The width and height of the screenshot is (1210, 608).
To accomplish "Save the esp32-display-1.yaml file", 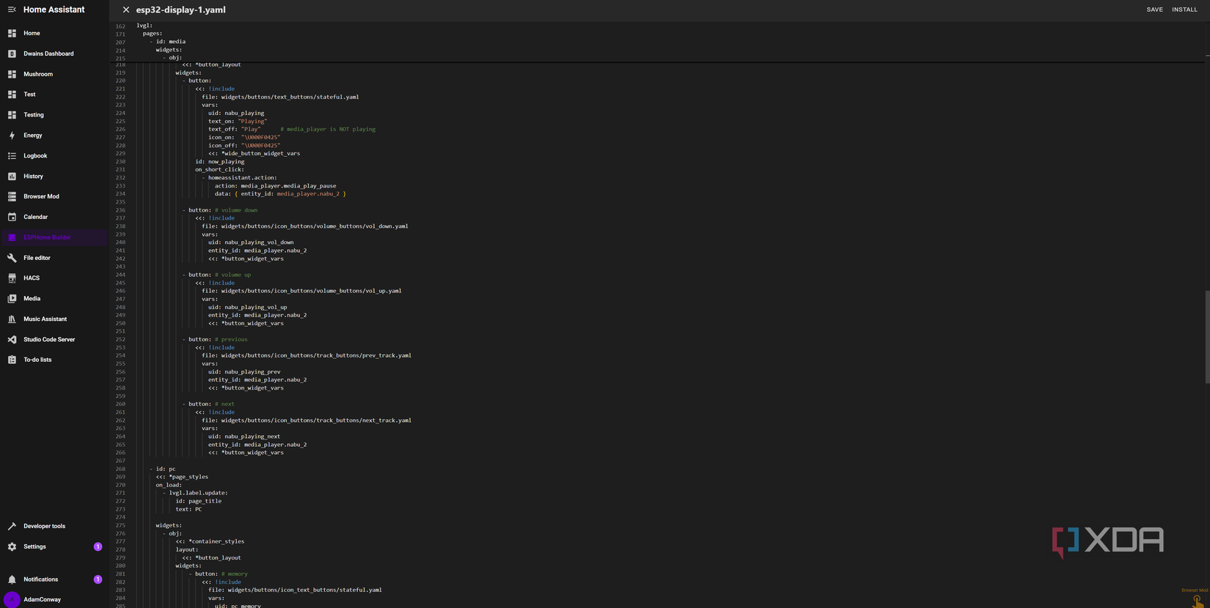I will [x=1155, y=10].
